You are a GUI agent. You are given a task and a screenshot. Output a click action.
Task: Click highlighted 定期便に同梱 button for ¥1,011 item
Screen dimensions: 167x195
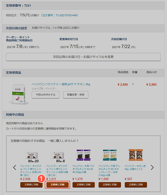point(57,185)
